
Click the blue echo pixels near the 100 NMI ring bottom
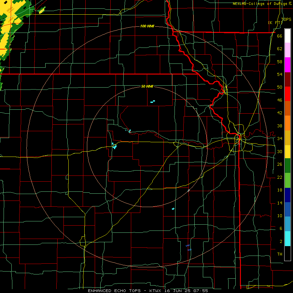click(x=188, y=247)
